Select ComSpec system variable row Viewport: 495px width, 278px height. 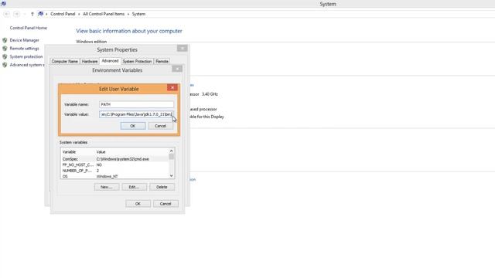click(114, 159)
